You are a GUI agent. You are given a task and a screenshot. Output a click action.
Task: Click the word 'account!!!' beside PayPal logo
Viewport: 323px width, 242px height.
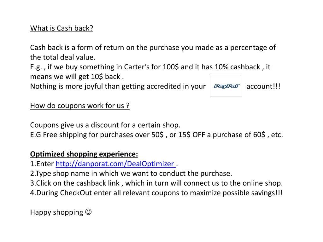(263, 86)
